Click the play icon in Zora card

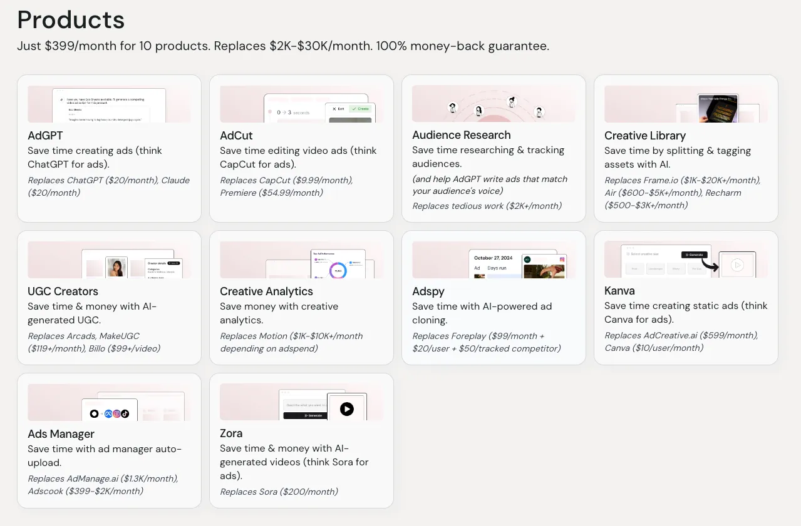(346, 409)
